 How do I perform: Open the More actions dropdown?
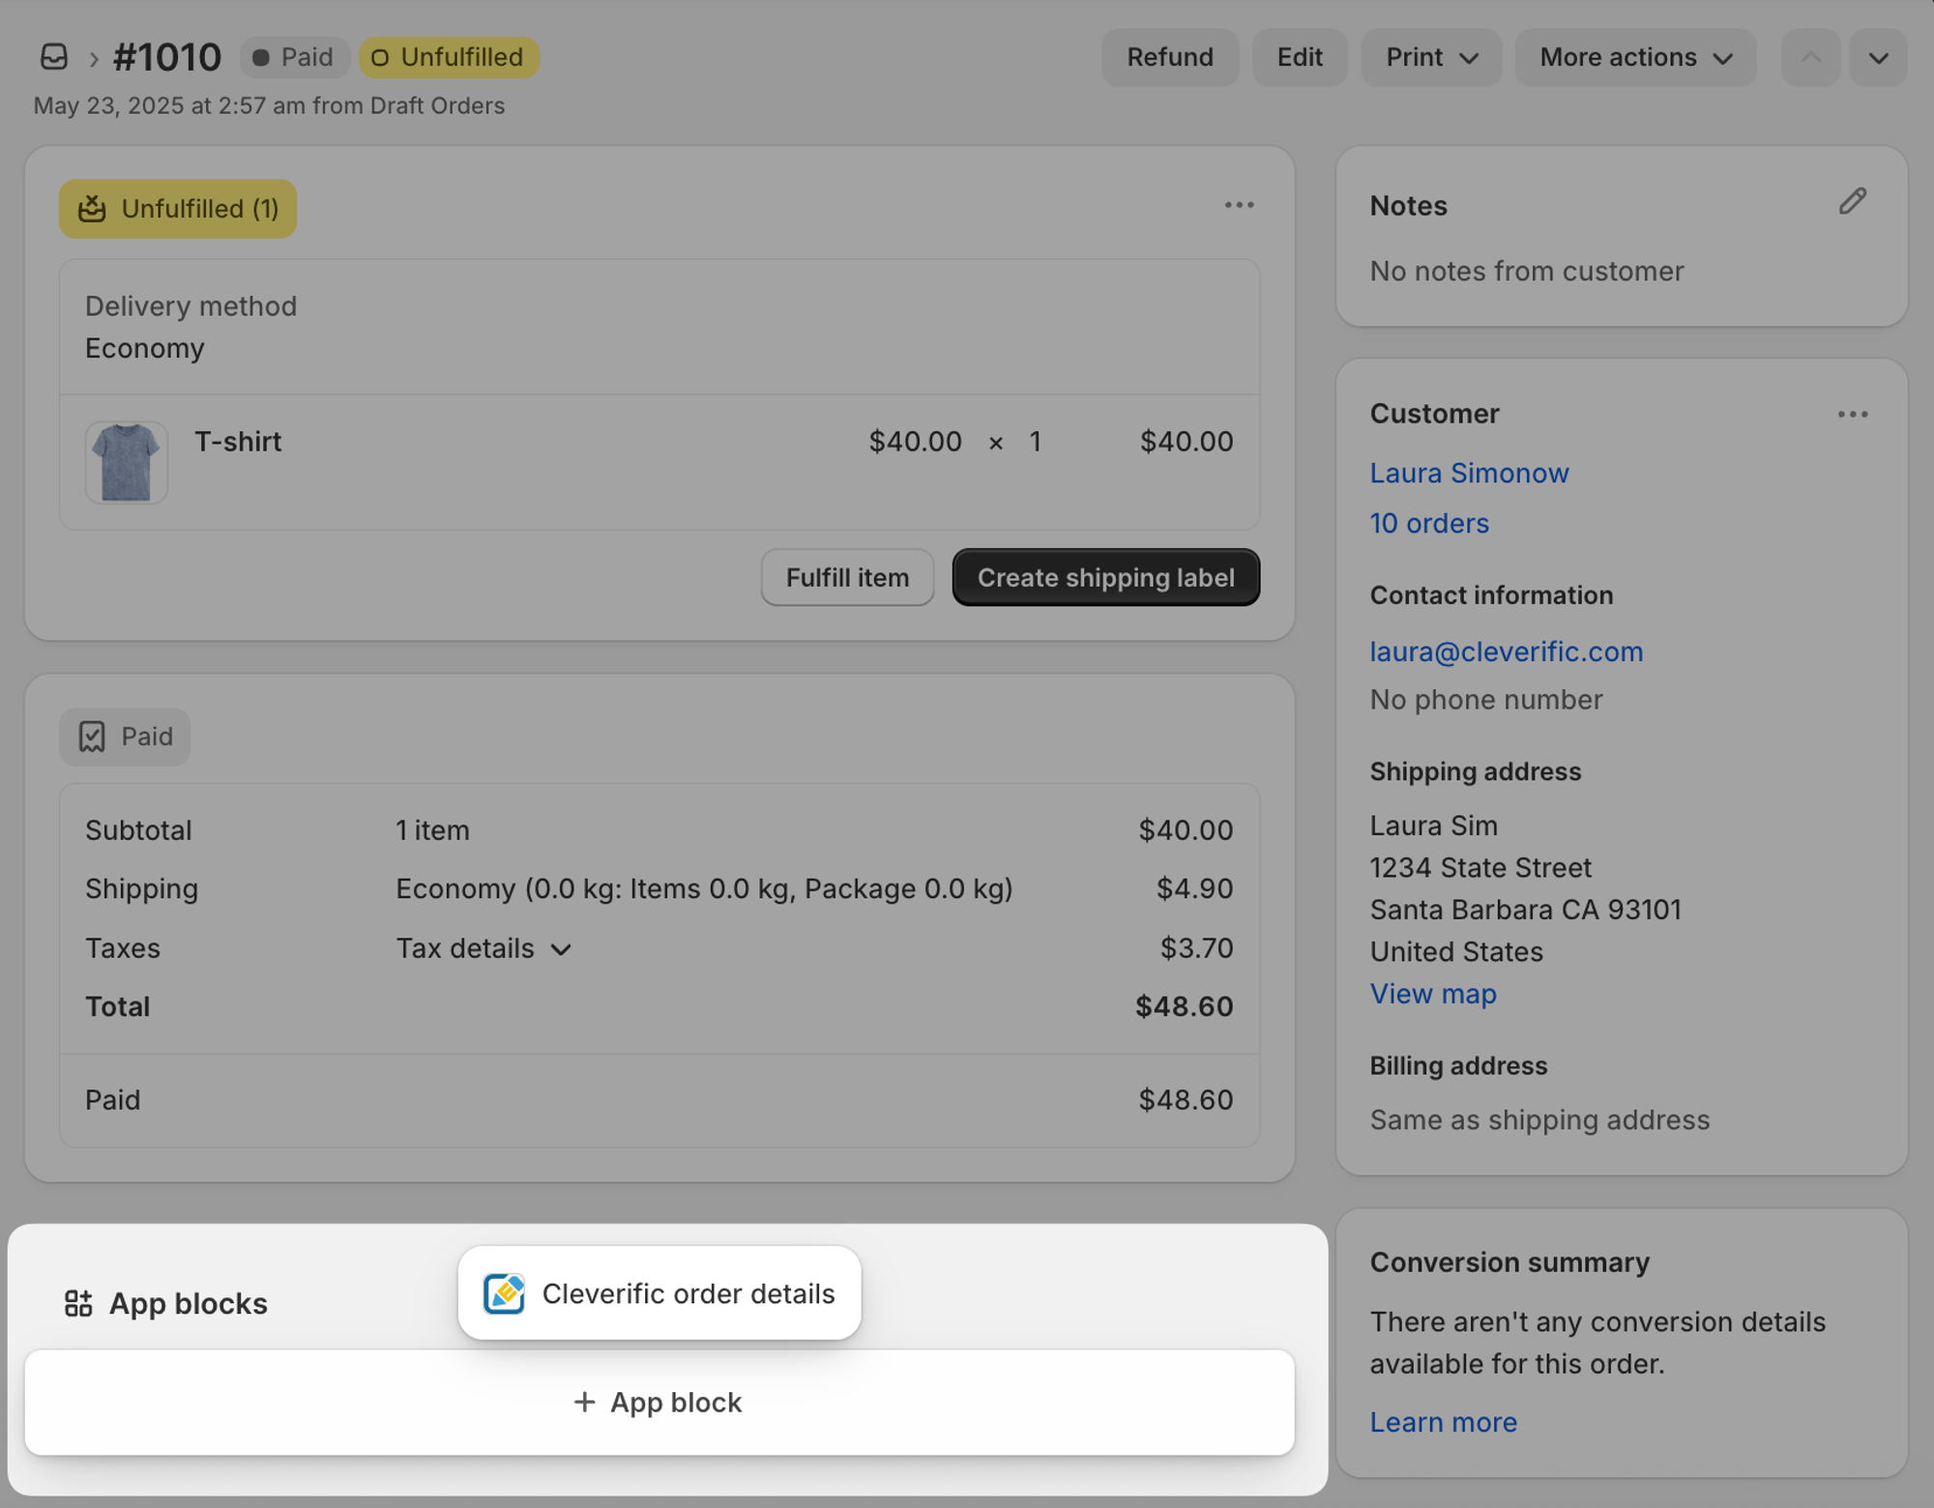1634,58
